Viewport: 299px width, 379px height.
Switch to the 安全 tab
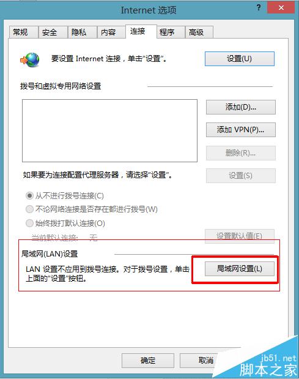[x=53, y=32]
